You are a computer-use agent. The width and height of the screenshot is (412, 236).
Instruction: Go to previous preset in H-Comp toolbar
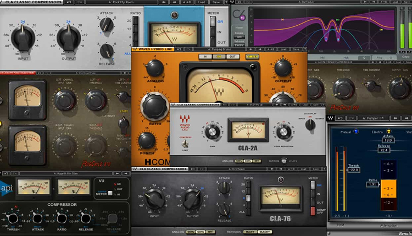pos(251,49)
